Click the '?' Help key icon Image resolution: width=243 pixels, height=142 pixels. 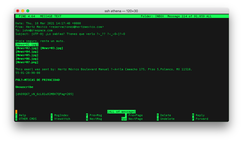[x=16, y=115]
